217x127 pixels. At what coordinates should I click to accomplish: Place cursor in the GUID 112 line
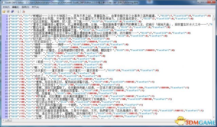point(106,110)
